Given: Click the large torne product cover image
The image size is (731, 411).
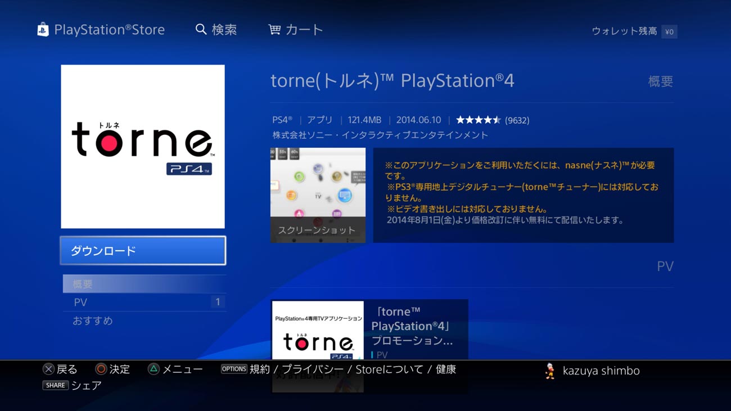Looking at the screenshot, I should [143, 147].
